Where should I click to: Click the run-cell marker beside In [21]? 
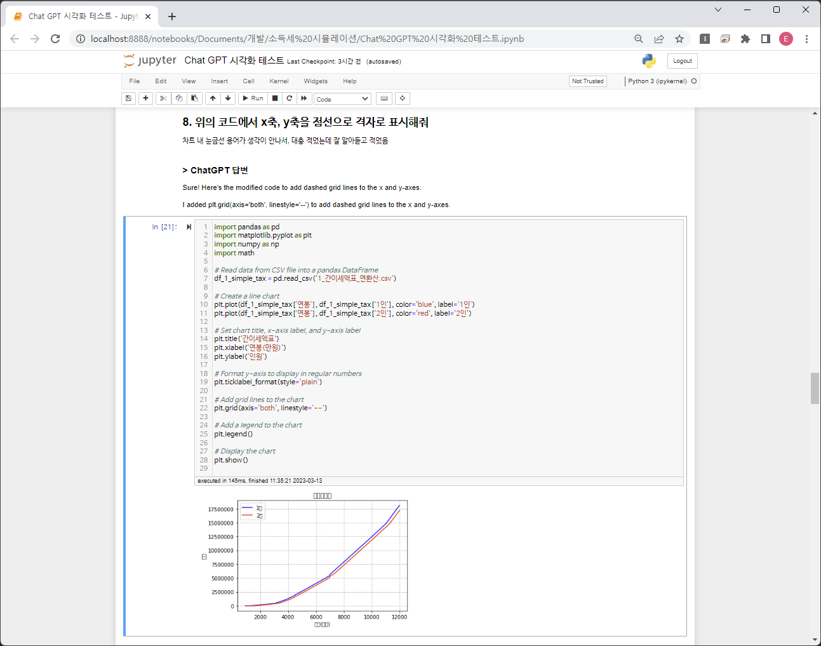pyautogui.click(x=189, y=227)
